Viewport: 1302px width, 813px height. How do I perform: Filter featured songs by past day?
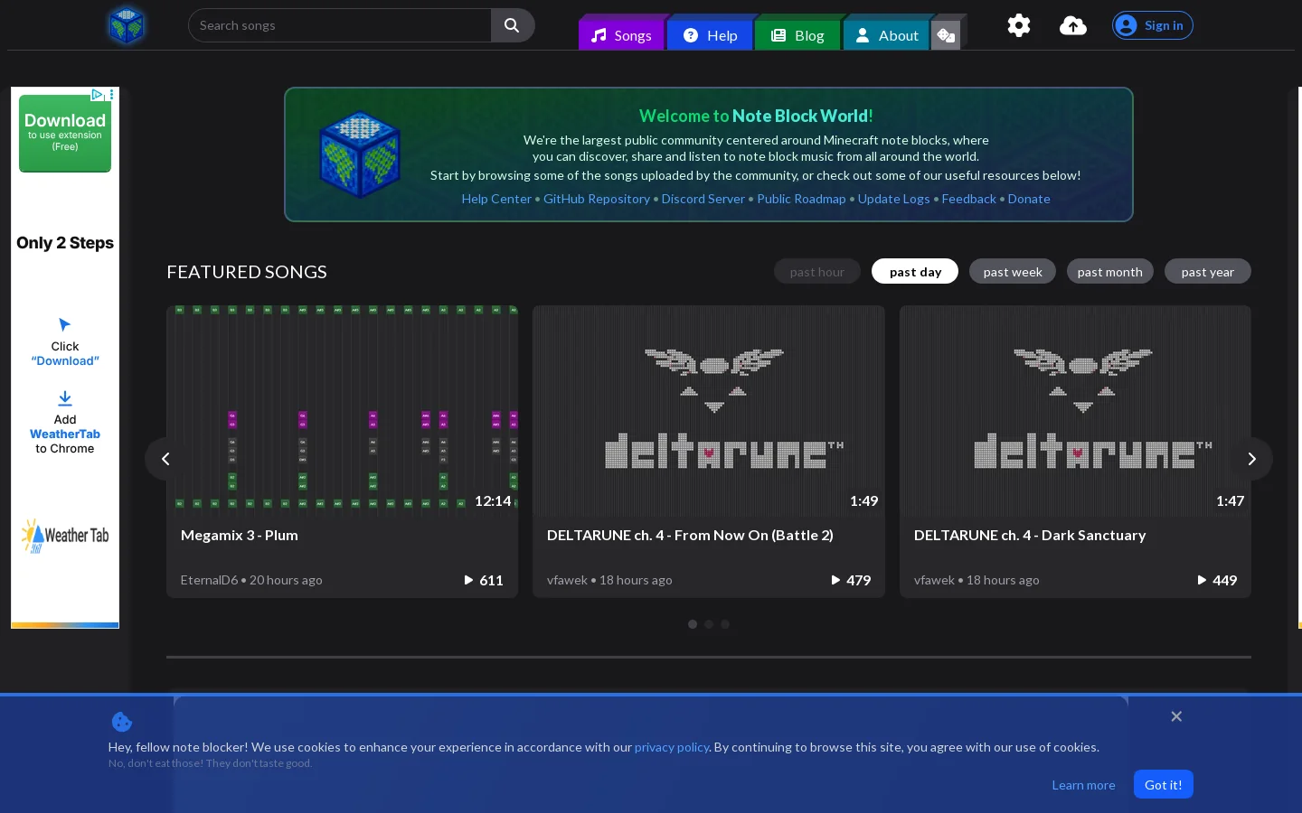[x=915, y=272]
